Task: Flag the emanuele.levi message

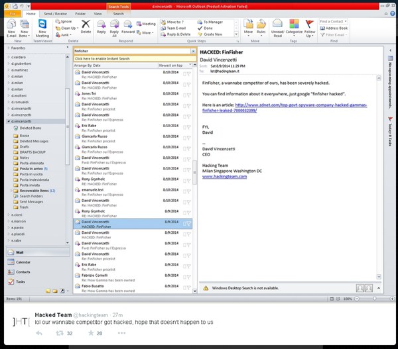Action: 188,191
